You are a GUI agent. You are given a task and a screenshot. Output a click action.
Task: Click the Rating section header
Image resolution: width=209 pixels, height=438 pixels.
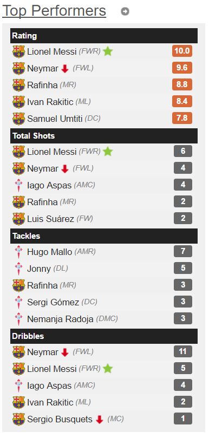[x=104, y=36]
